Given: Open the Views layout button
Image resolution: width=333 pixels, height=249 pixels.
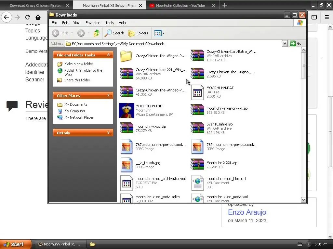Looking at the screenshot, I should point(158,33).
